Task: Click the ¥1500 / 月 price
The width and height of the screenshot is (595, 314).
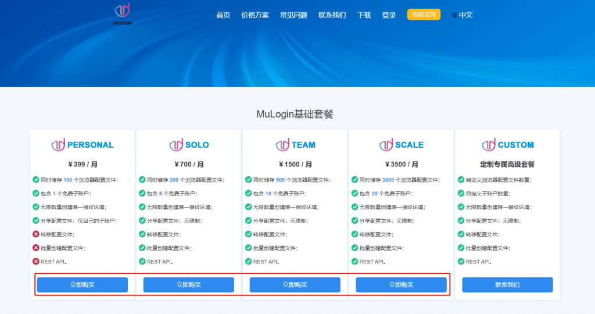Action: click(295, 165)
